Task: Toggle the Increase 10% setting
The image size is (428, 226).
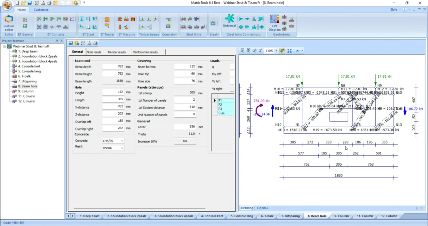Action: point(185,141)
